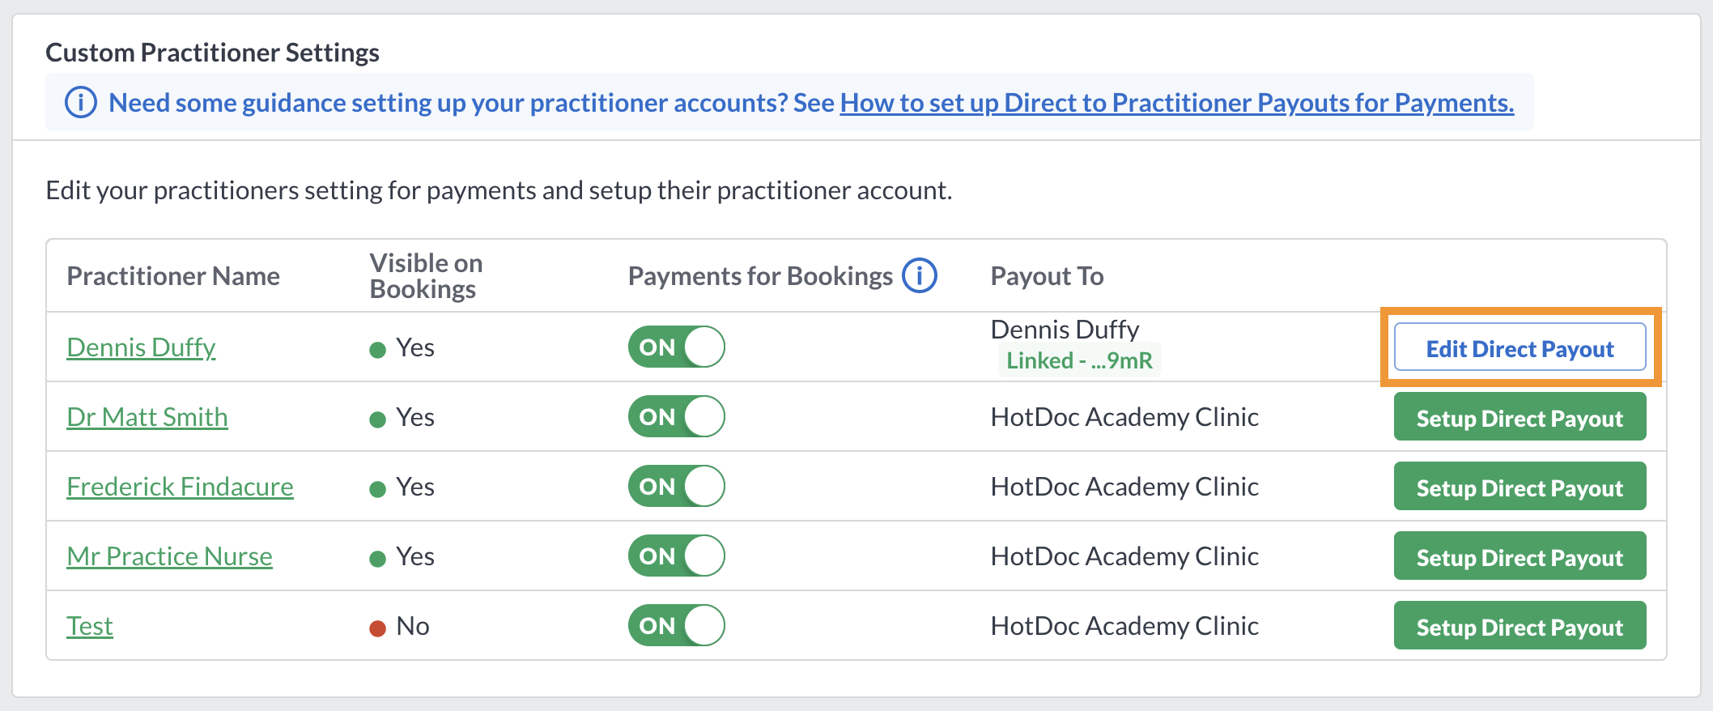Screen dimensions: 1713x711
Task: Toggle Payments for Bookings for Dennis Duffy
Action: (677, 347)
